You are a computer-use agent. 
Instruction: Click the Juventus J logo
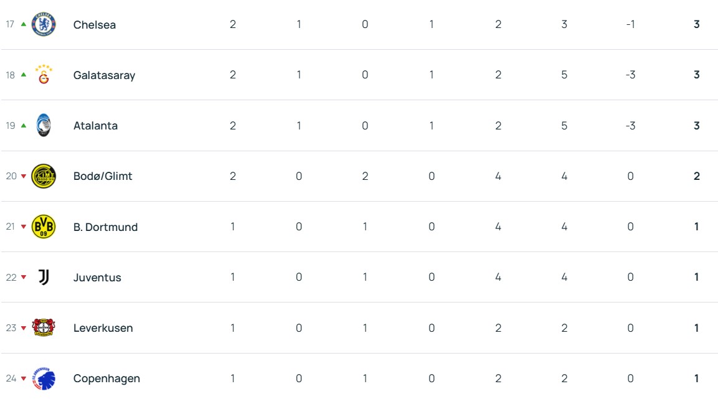(44, 277)
